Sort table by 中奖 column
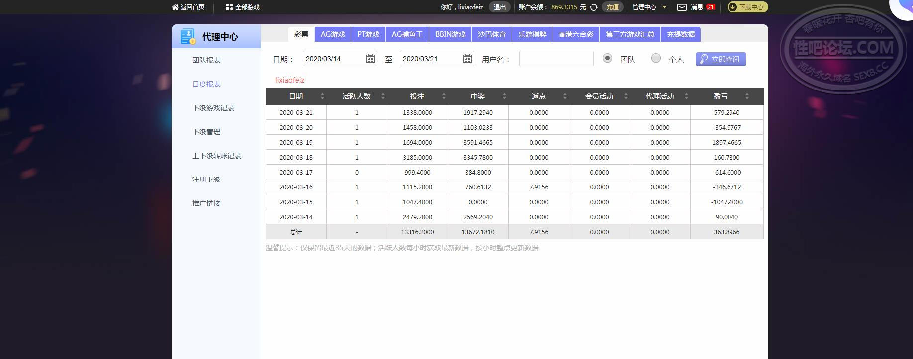Image resolution: width=913 pixels, height=359 pixels. point(504,96)
